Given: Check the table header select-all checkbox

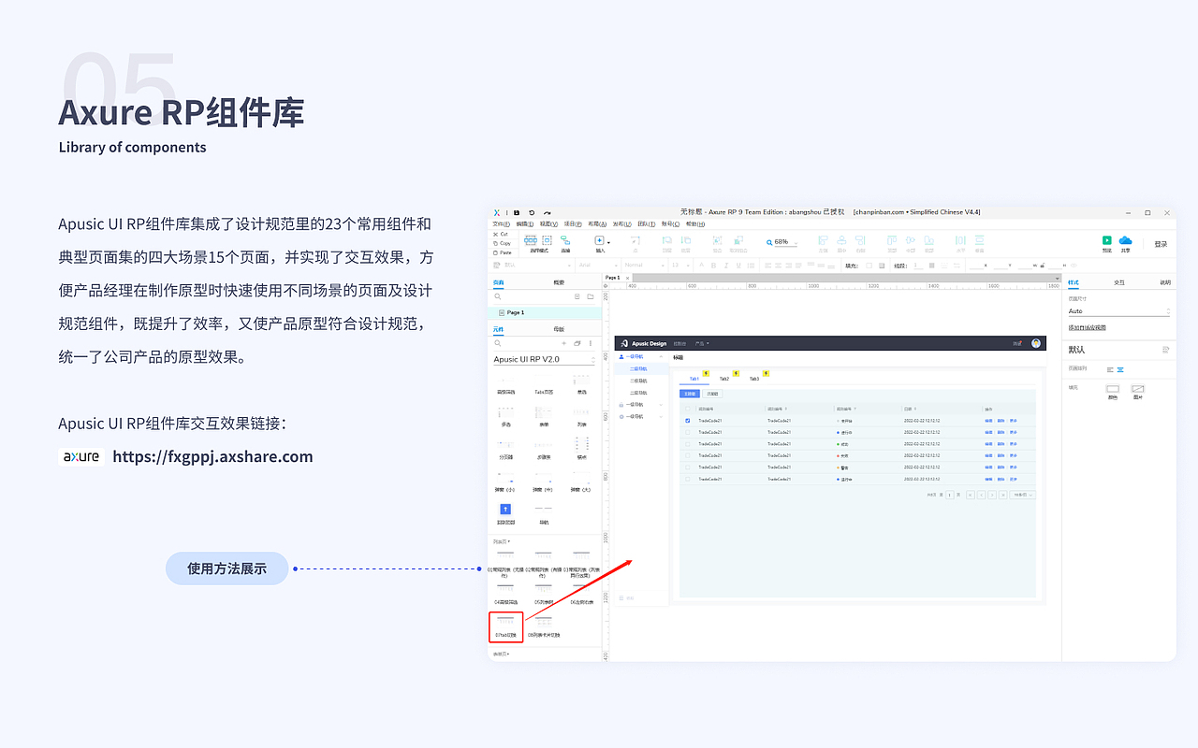Looking at the screenshot, I should (x=688, y=409).
